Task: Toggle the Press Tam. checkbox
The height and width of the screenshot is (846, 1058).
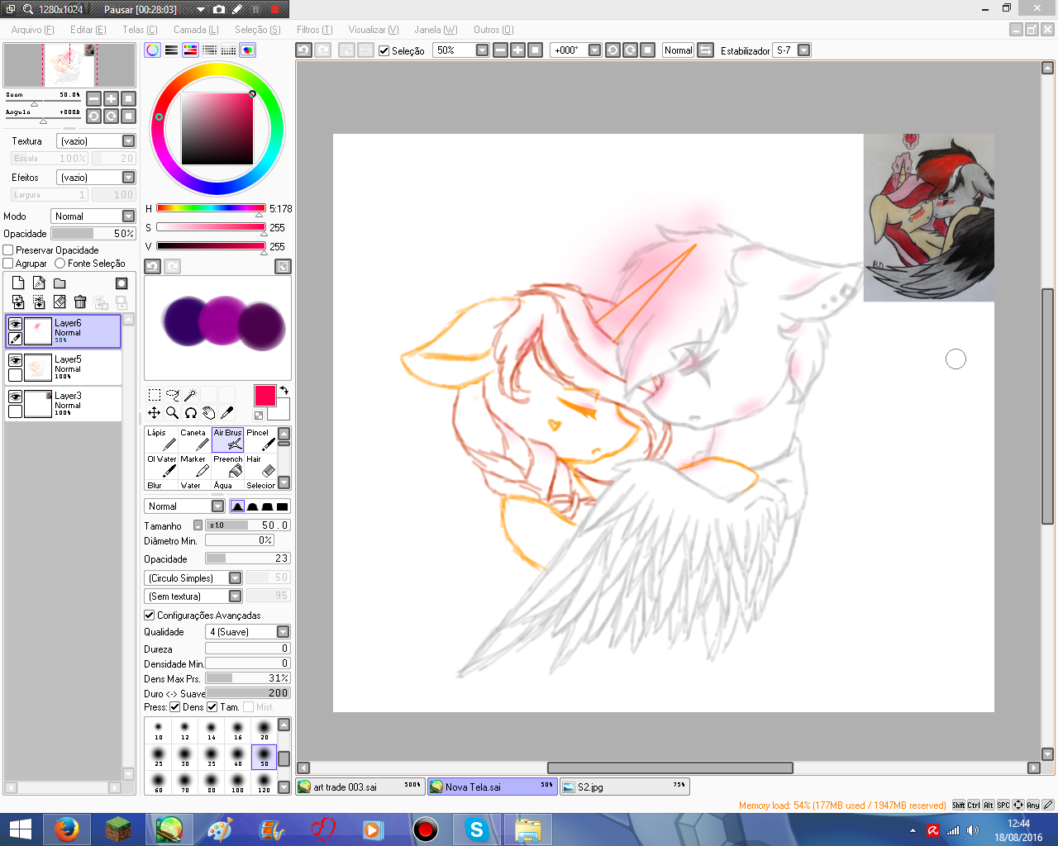Action: tap(212, 706)
